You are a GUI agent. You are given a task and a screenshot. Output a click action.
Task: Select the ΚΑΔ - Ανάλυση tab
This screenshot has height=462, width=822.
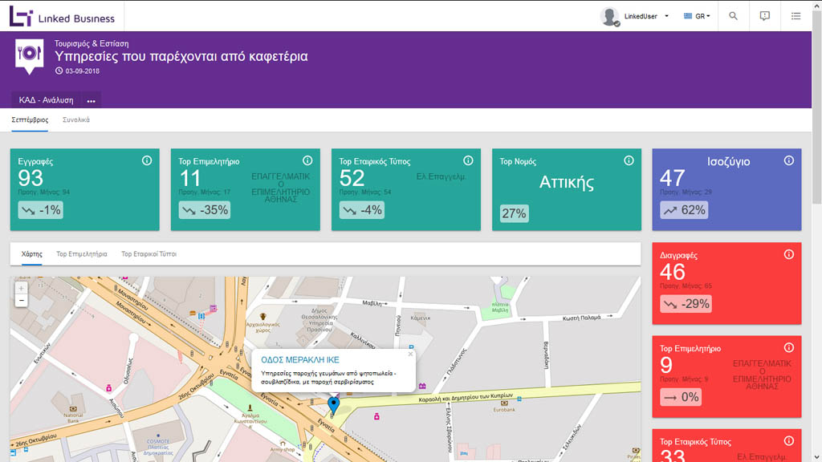[46, 100]
